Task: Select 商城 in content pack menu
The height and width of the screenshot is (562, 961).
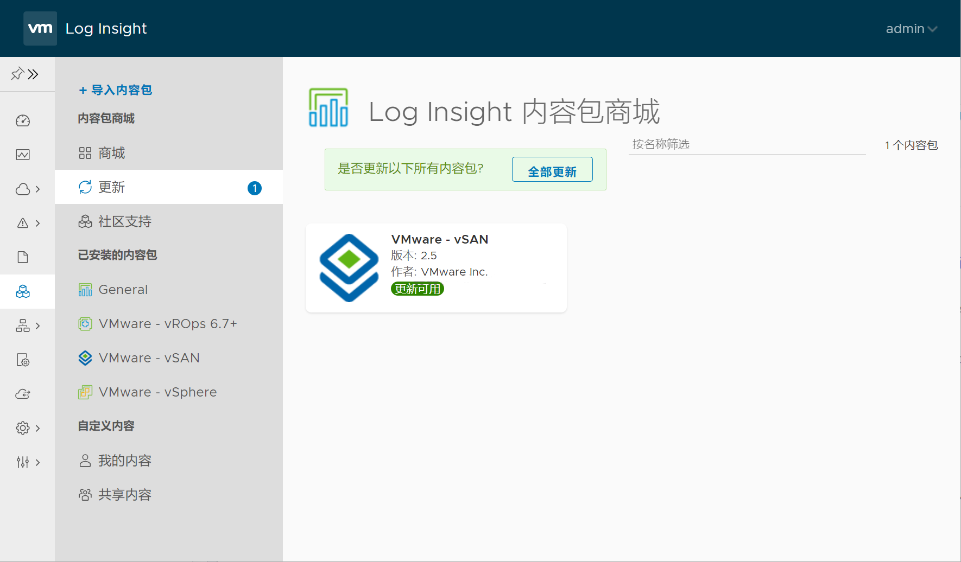Action: (112, 154)
